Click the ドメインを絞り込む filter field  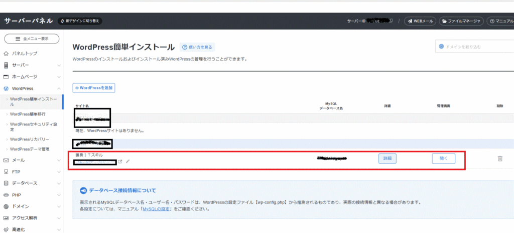[475, 46]
